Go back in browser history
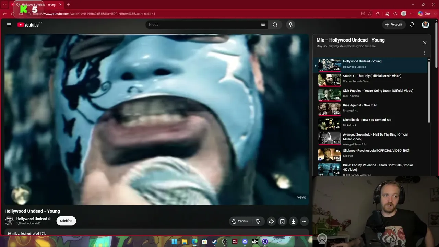 click(x=4, y=14)
